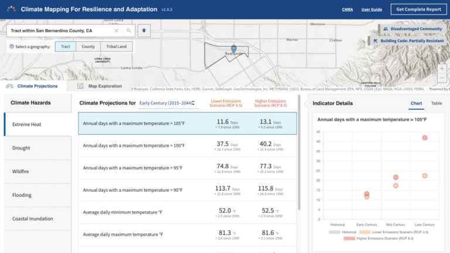
Task: Click the search magnifier icon
Action: [129, 30]
